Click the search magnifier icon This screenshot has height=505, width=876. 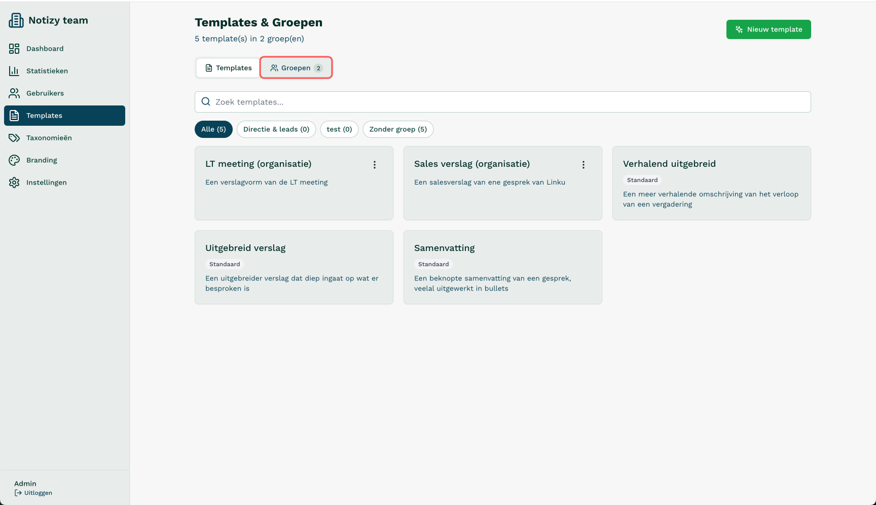pyautogui.click(x=206, y=102)
